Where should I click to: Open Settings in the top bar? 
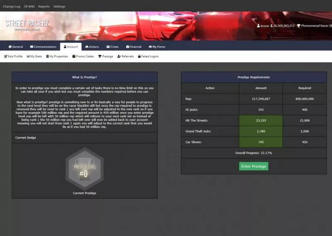(59, 7)
